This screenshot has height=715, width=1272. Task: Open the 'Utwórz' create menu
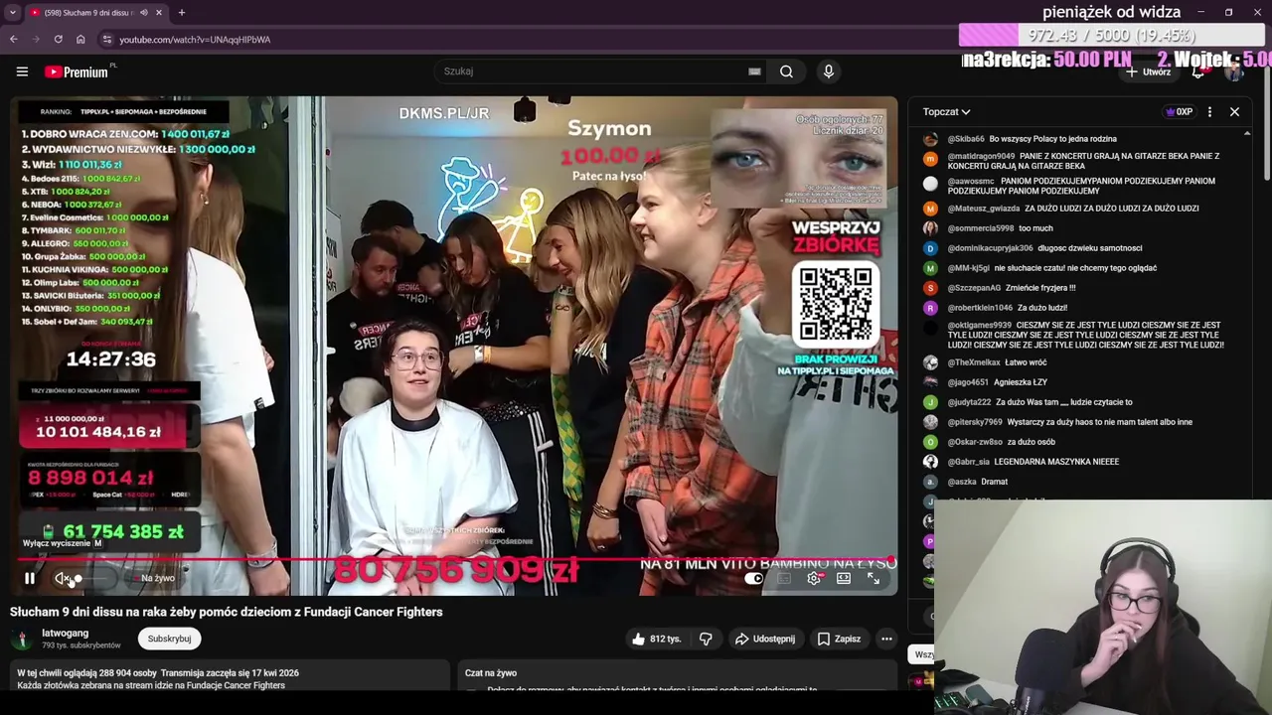tap(1148, 71)
